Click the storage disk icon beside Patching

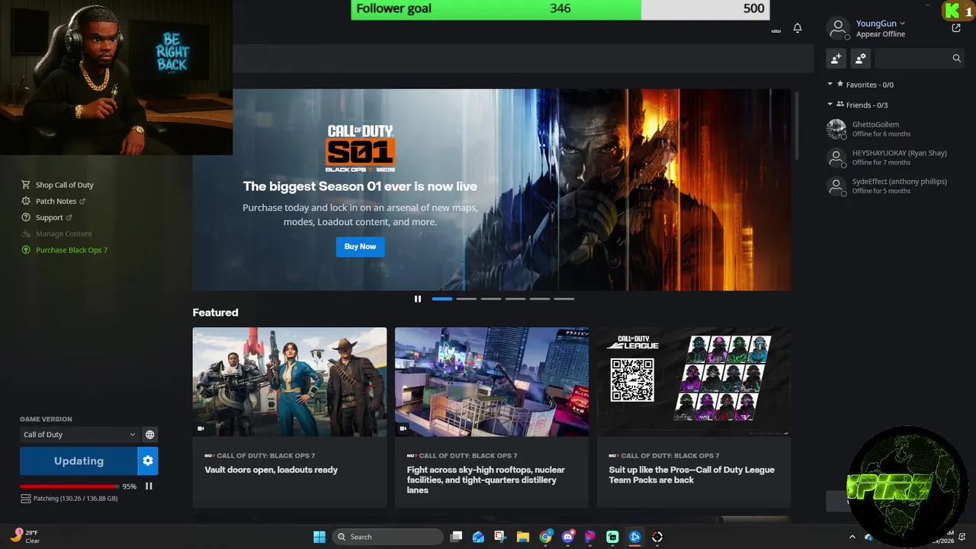(26, 499)
